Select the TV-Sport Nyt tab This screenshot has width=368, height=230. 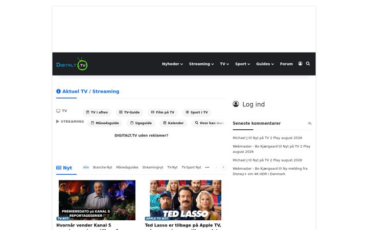(191, 167)
